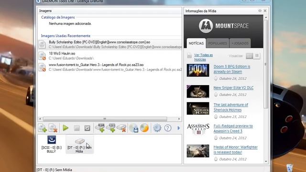
Task: Select the DT-0 (F:) Sem Mídia drive
Action: click(x=79, y=144)
